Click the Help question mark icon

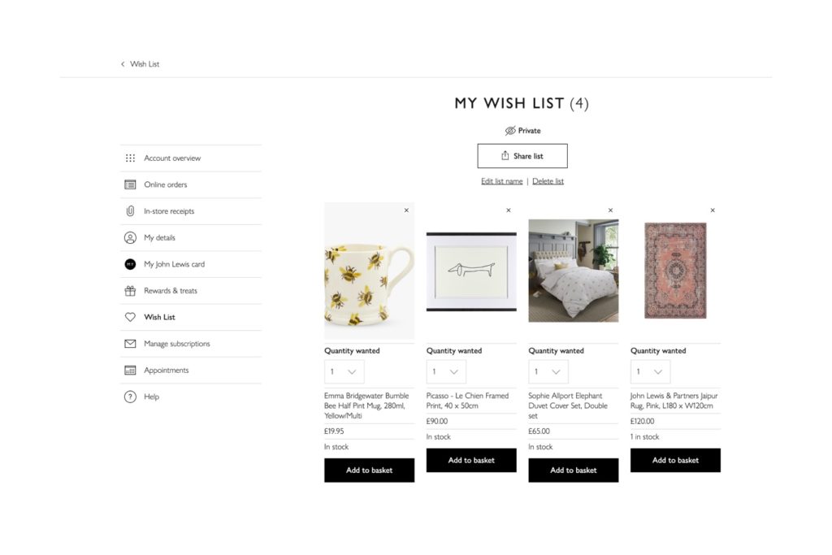click(130, 397)
